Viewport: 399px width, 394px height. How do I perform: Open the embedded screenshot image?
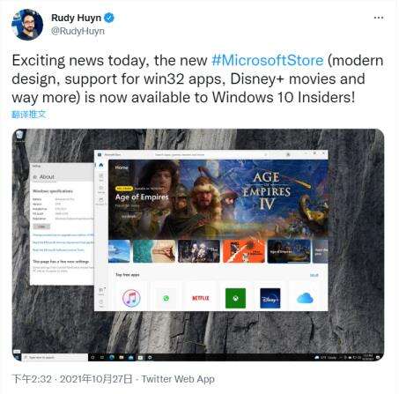click(198, 245)
